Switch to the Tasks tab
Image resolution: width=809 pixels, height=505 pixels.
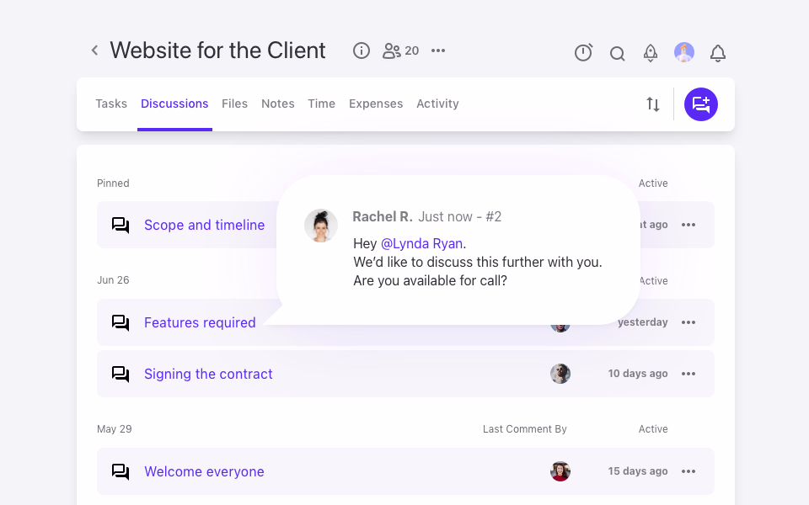[x=111, y=104]
